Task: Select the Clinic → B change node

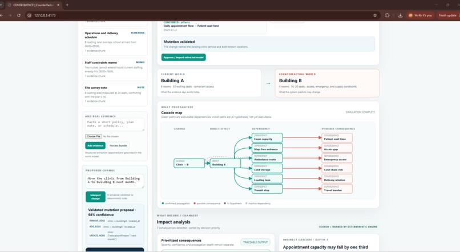Action: (x=189, y=163)
